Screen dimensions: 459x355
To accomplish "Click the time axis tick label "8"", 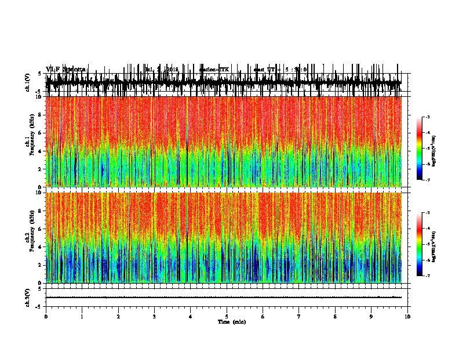I will pyautogui.click(x=335, y=317).
